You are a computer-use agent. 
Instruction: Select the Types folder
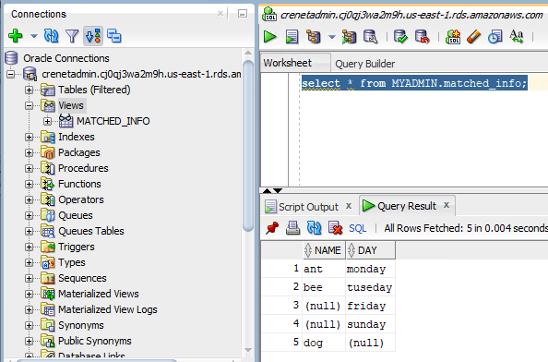point(72,262)
